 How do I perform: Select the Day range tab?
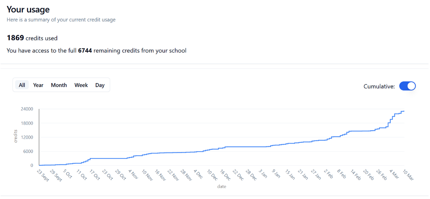(x=100, y=85)
